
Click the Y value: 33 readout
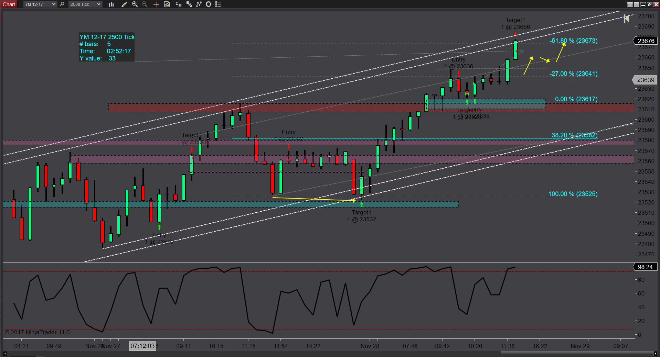pos(98,58)
